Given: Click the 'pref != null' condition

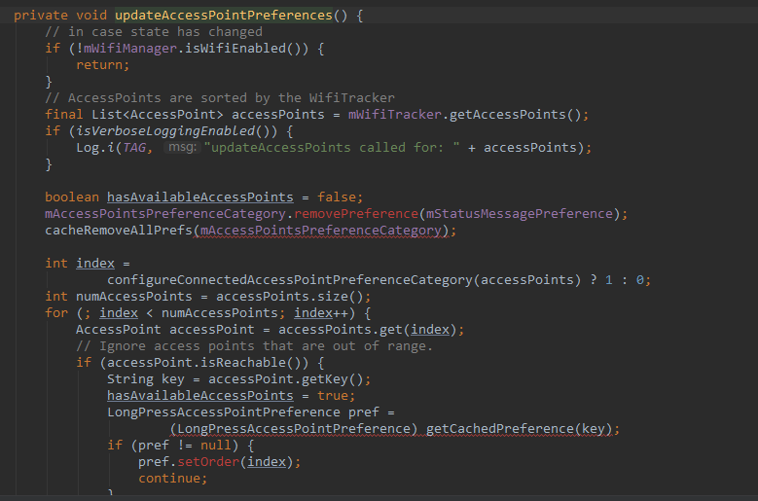Looking at the screenshot, I should [185, 445].
